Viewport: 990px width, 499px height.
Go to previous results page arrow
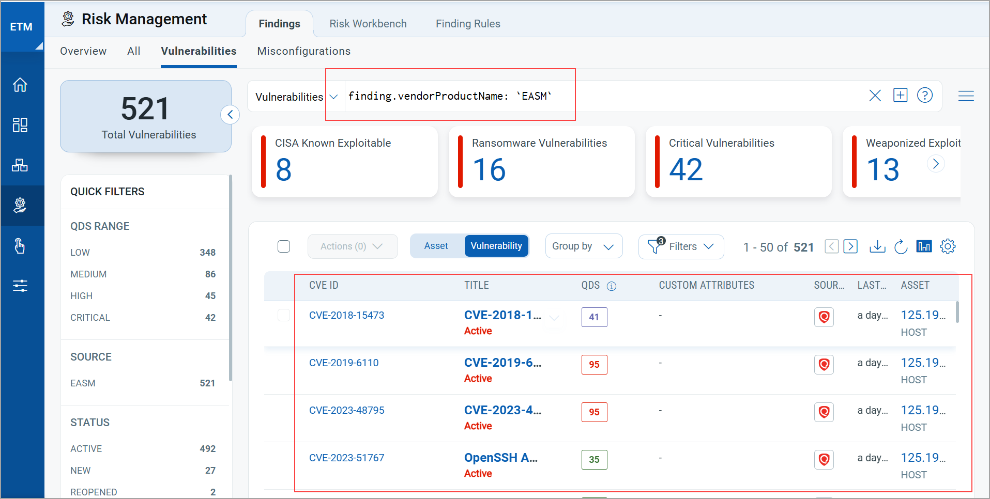point(831,246)
